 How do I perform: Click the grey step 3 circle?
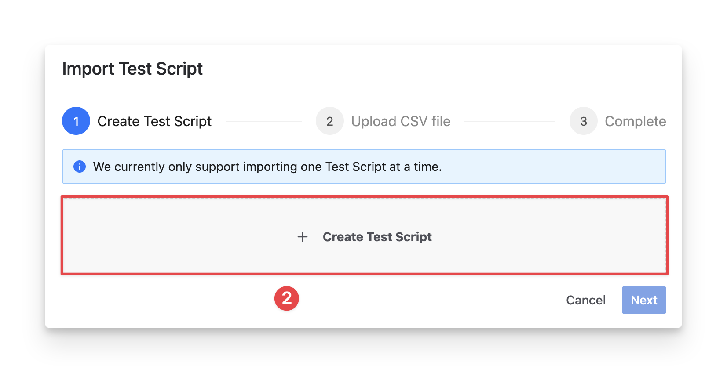pos(583,121)
